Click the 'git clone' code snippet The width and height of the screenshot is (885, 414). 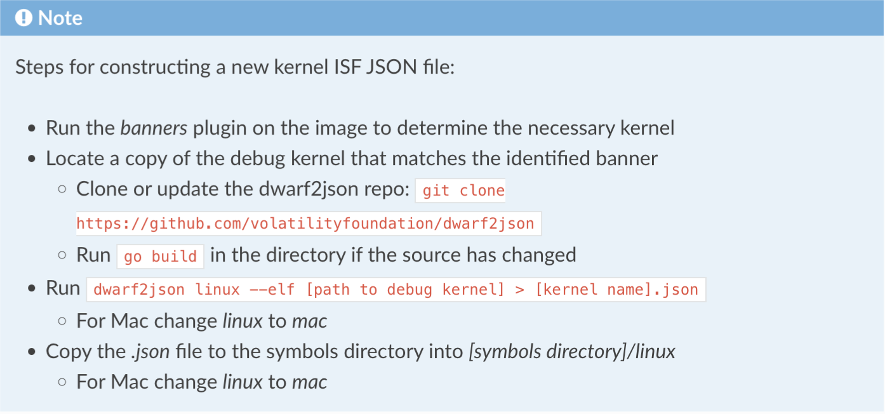coord(460,190)
